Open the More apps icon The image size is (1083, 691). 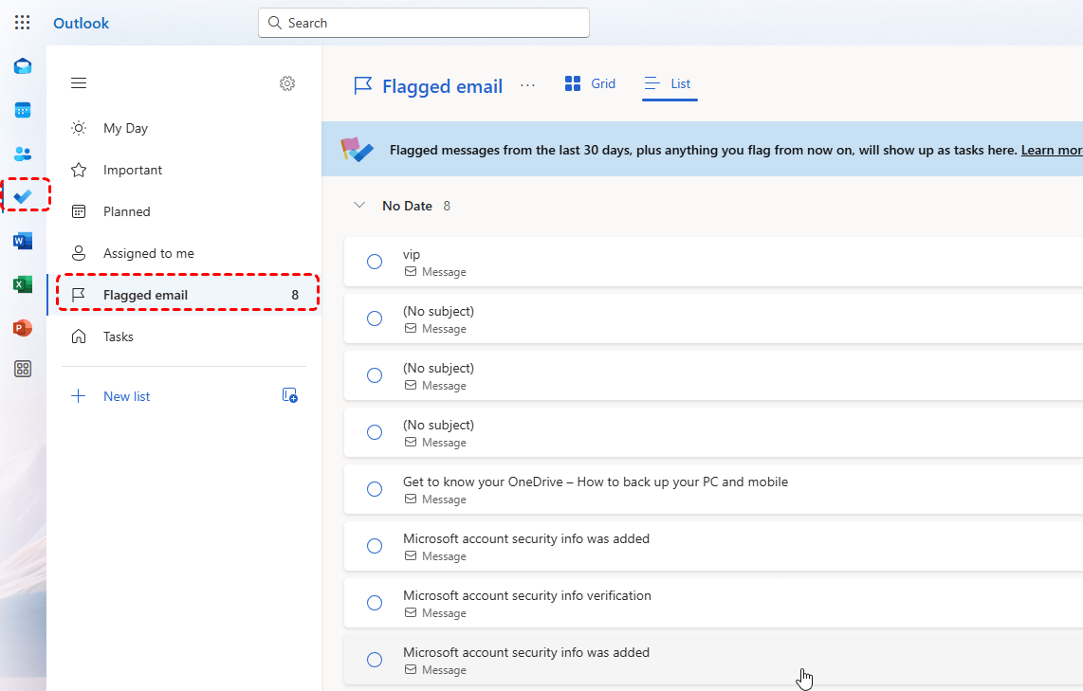pos(23,370)
